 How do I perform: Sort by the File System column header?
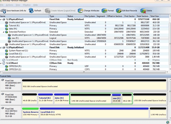(90, 16)
